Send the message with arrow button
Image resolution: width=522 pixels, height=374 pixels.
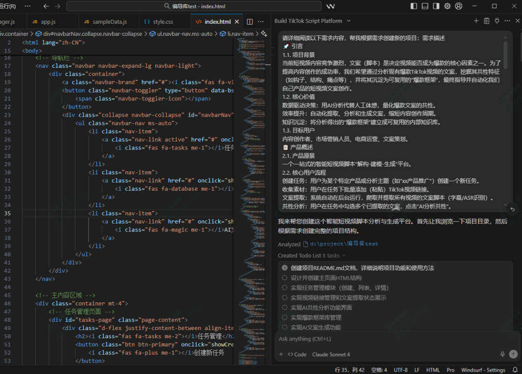tap(513, 354)
